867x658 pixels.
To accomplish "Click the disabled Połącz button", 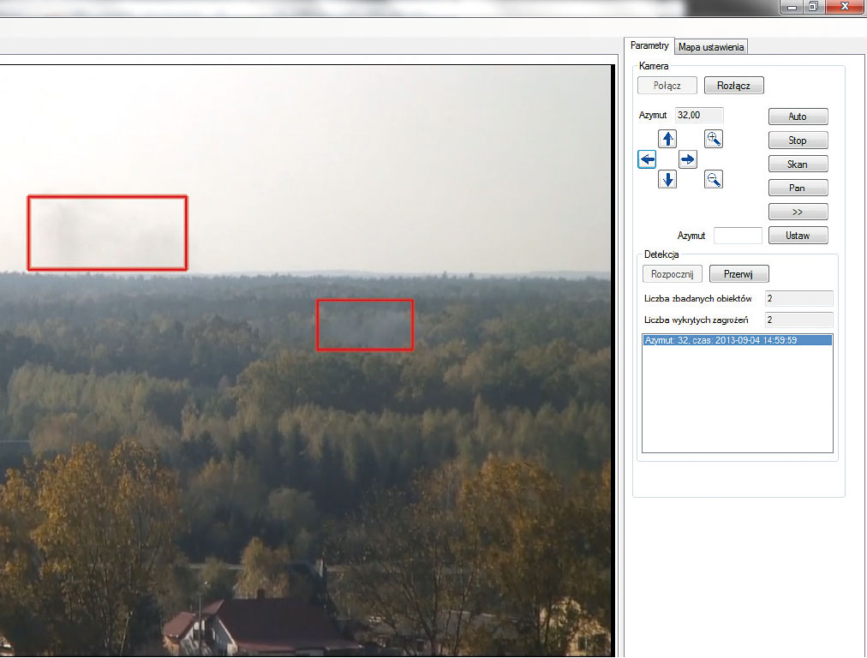I will click(x=667, y=86).
